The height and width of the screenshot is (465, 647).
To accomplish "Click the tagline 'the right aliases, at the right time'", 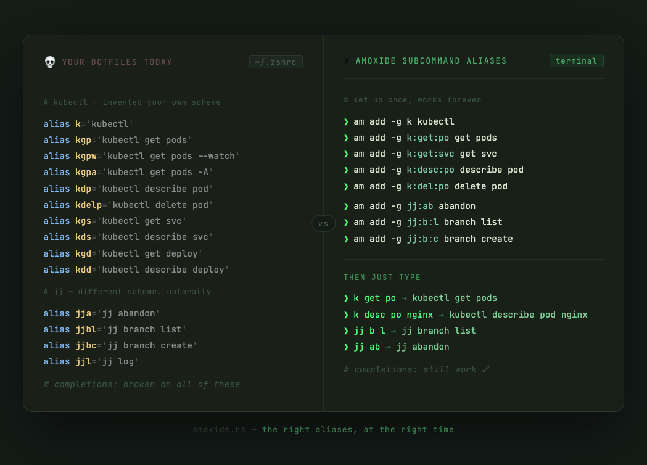I will [x=358, y=429].
